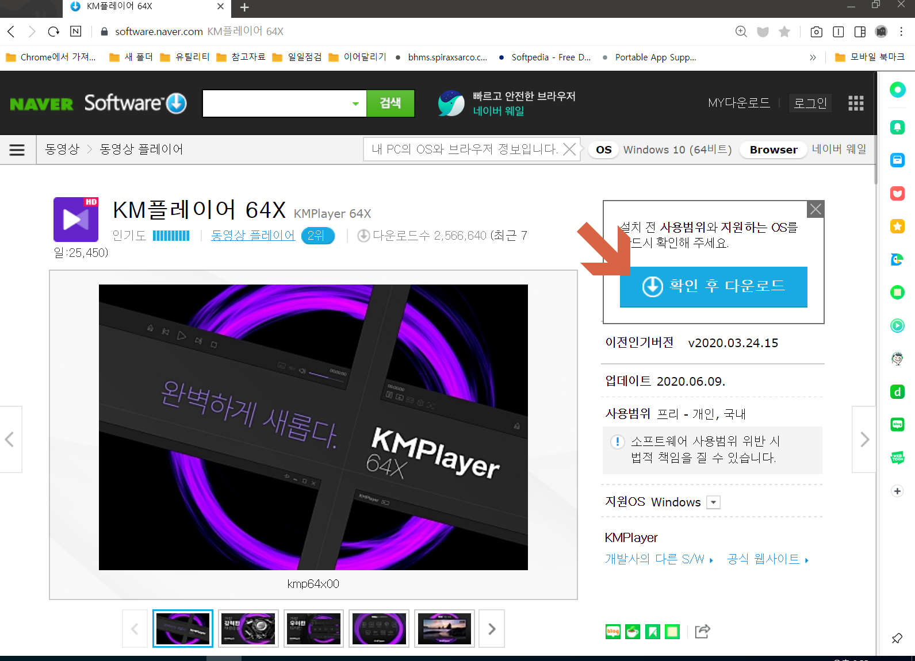
Task: Click 네이버 웨일 browser banner
Action: click(x=507, y=103)
